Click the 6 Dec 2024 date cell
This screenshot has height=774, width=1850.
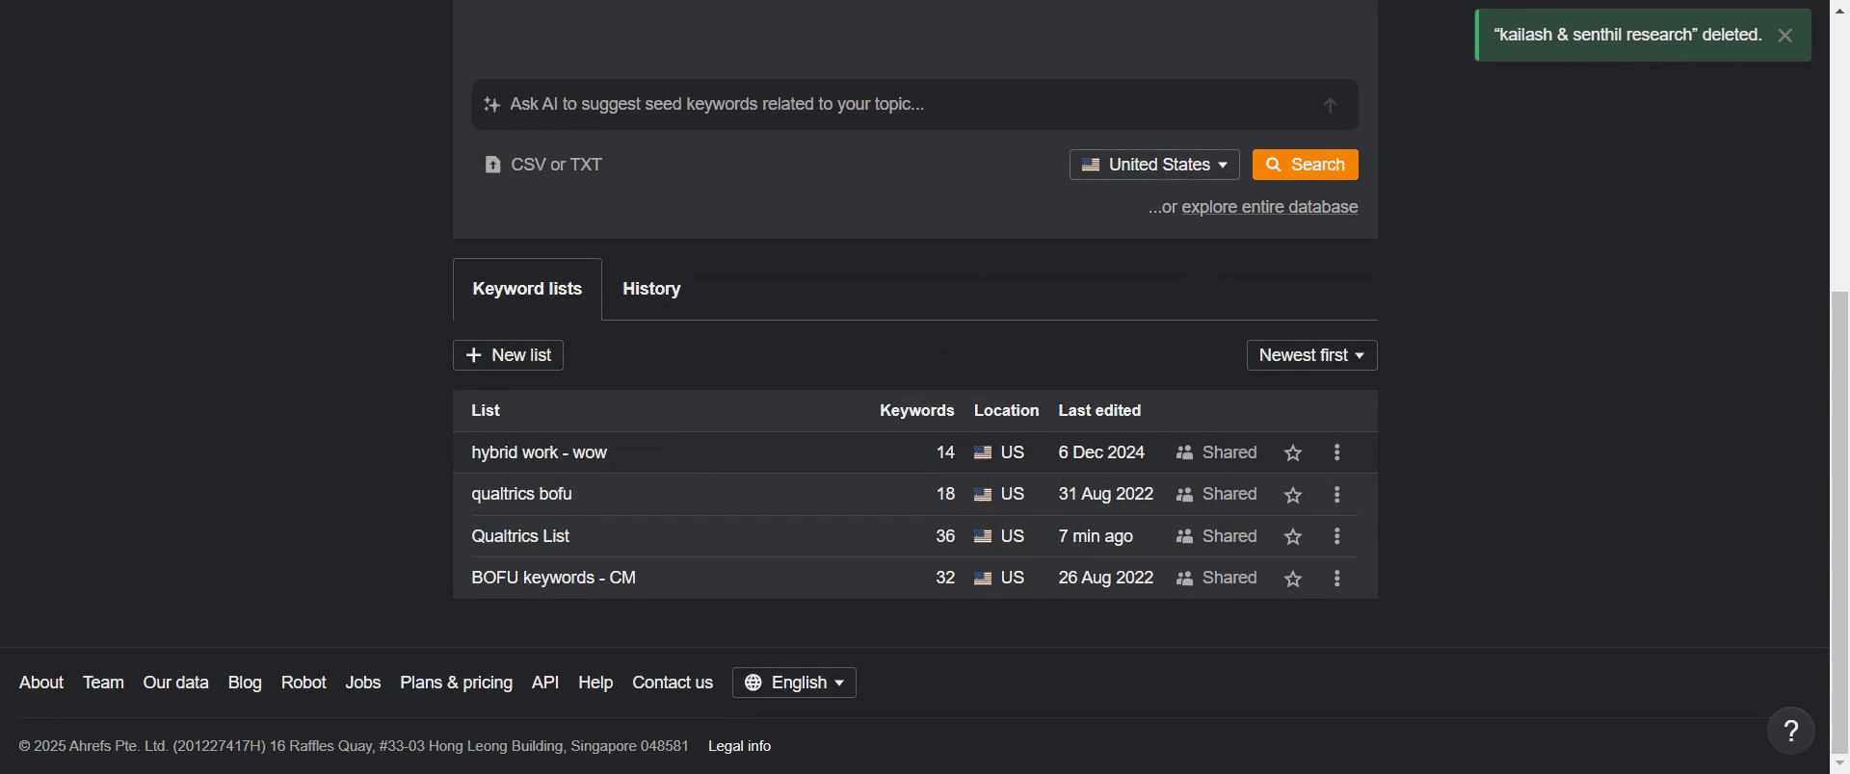point(1101,452)
